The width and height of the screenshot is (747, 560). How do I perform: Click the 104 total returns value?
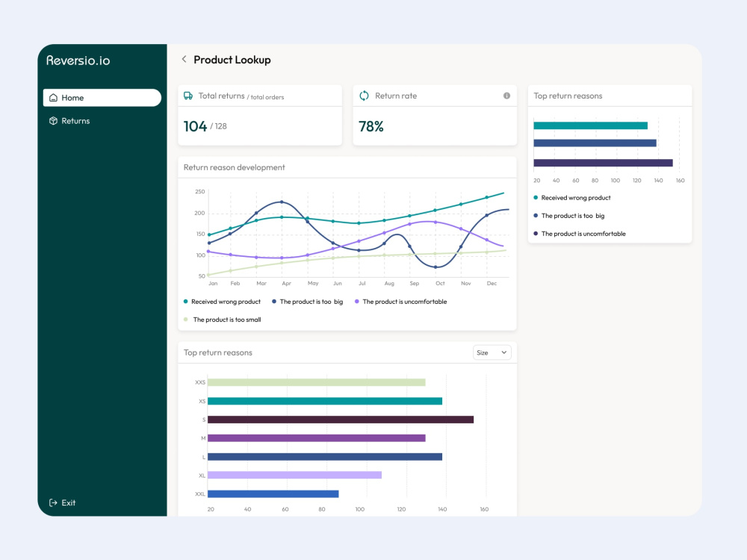(x=195, y=126)
